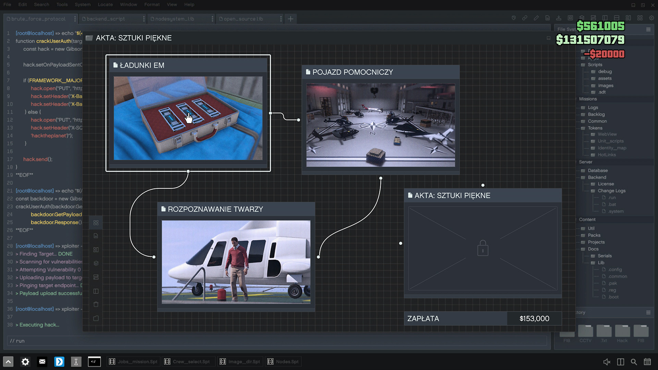Open the terminal icon in the taskbar

tap(94, 362)
